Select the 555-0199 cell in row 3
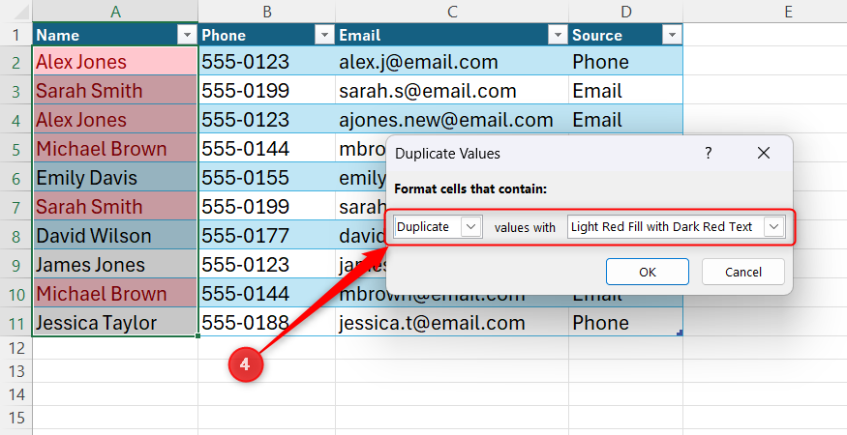The image size is (847, 435). (267, 90)
